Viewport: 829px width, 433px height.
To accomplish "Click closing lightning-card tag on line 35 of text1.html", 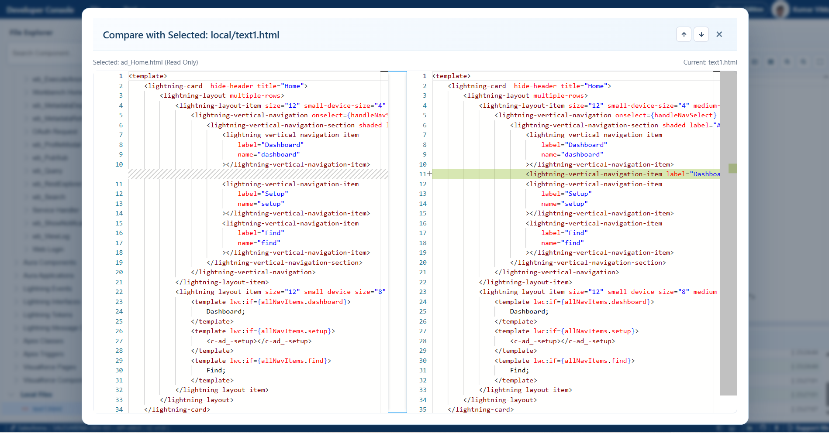I will (x=481, y=409).
